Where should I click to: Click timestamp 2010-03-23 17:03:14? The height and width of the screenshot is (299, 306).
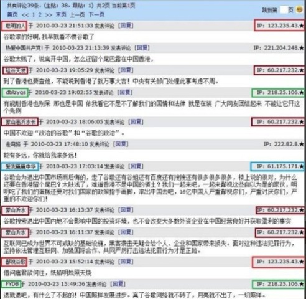[x=75, y=166]
